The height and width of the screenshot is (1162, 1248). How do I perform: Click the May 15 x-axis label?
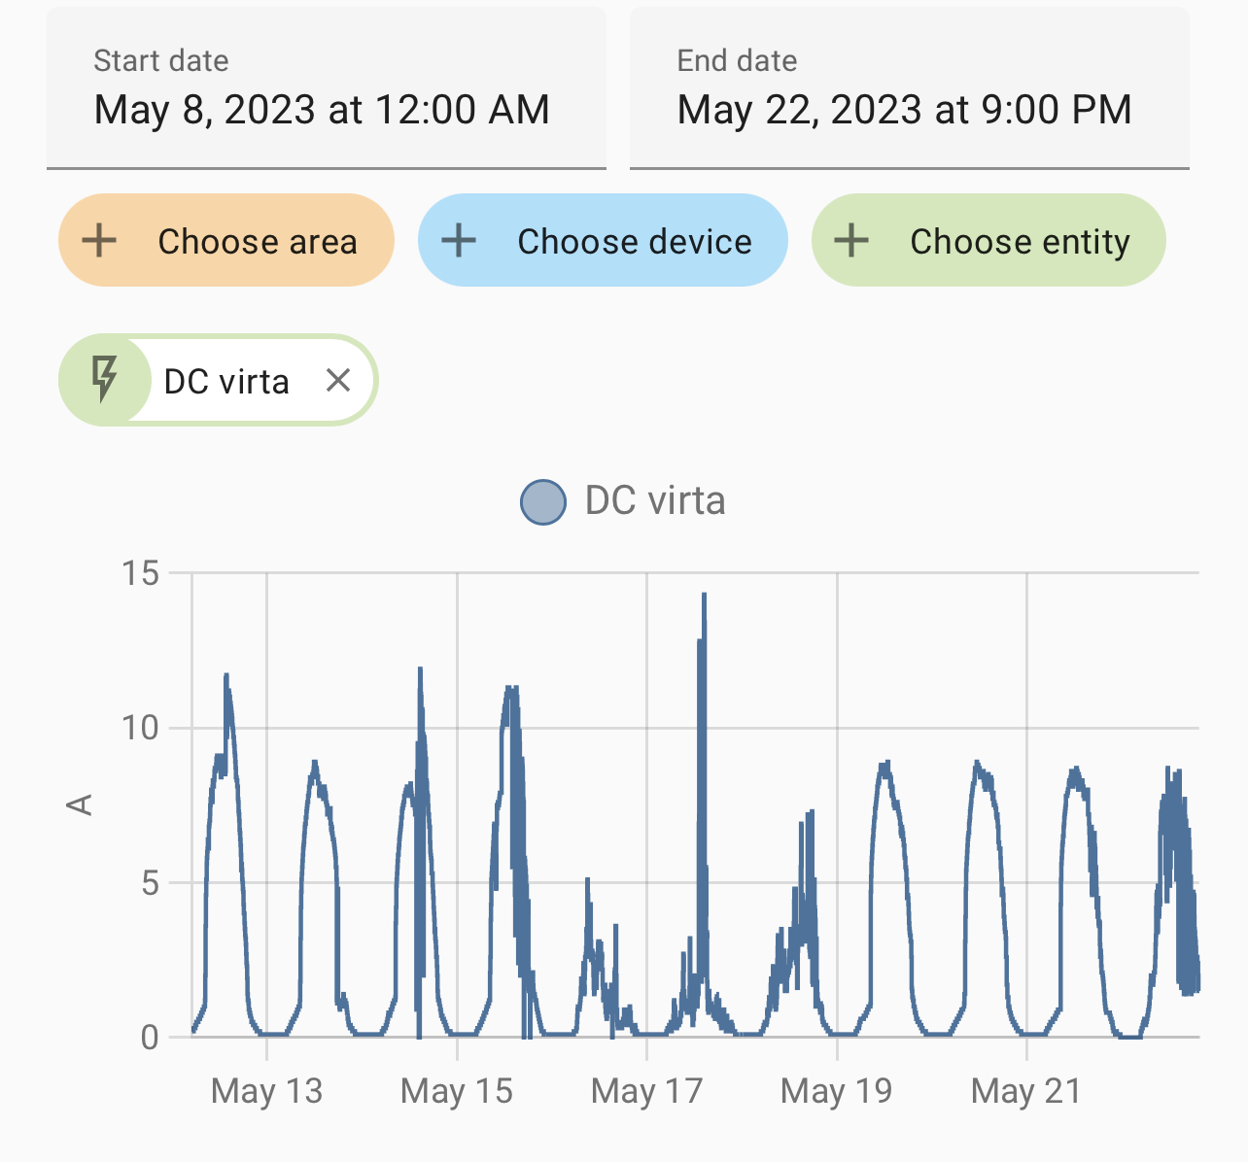(457, 1091)
